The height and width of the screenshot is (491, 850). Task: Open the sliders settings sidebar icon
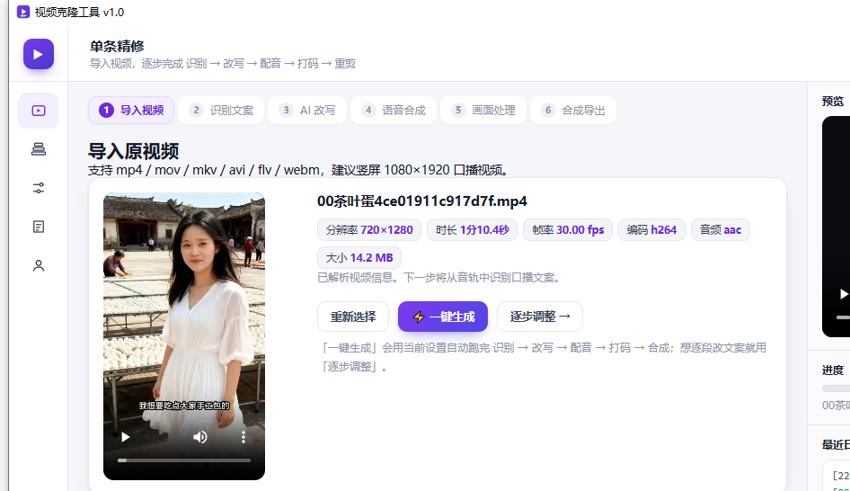[39, 188]
